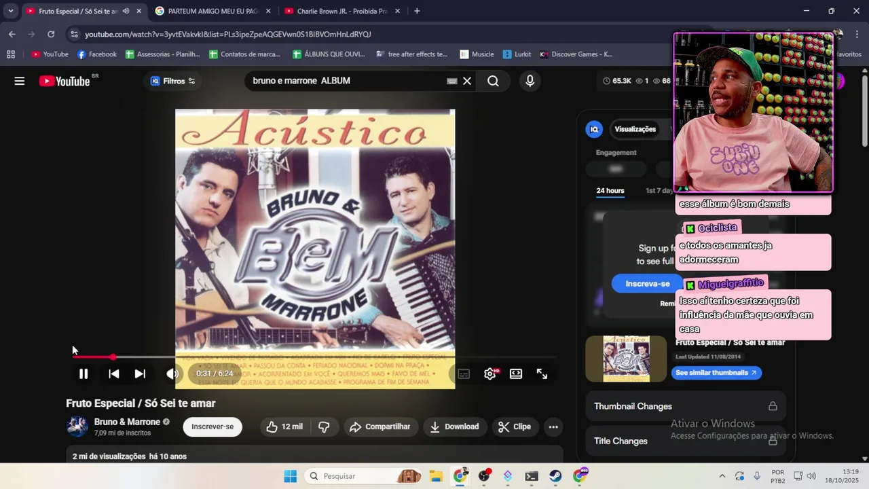869x489 pixels.
Task: Dislike the video with thumbs down
Action: click(x=324, y=427)
